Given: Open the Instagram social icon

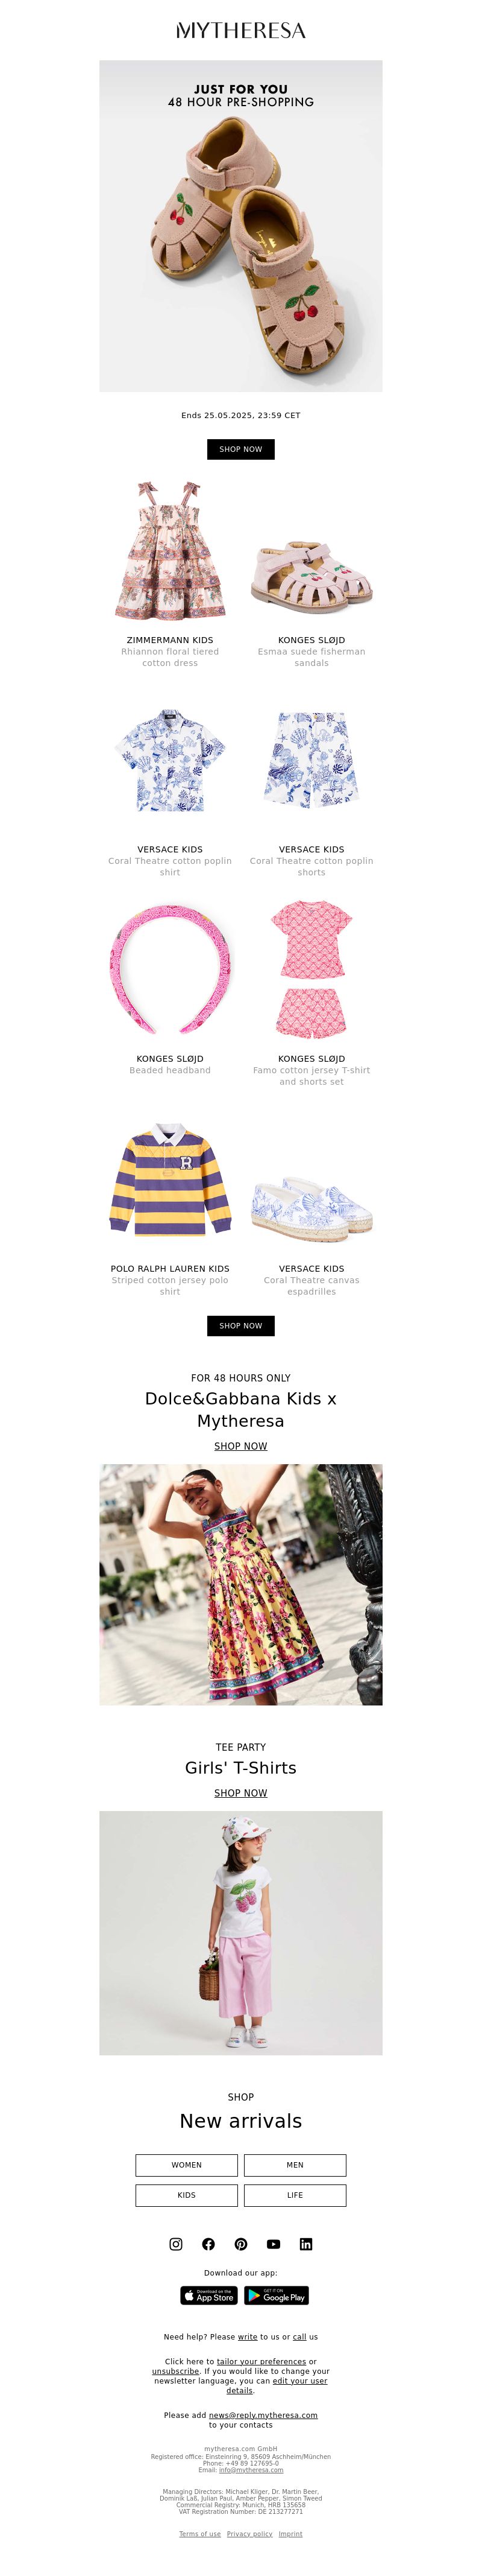Looking at the screenshot, I should coord(176,2244).
